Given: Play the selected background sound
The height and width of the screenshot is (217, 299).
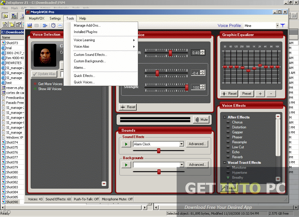Looking at the screenshot, I should pyautogui.click(x=126, y=165).
